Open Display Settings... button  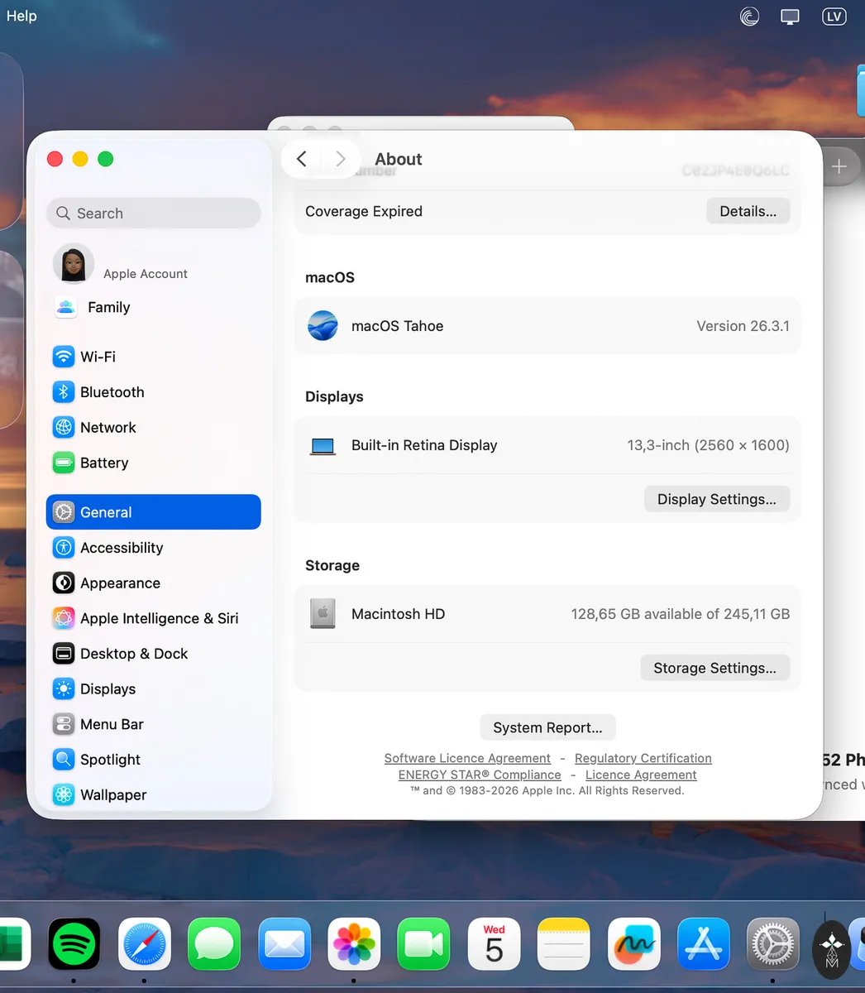(x=716, y=499)
